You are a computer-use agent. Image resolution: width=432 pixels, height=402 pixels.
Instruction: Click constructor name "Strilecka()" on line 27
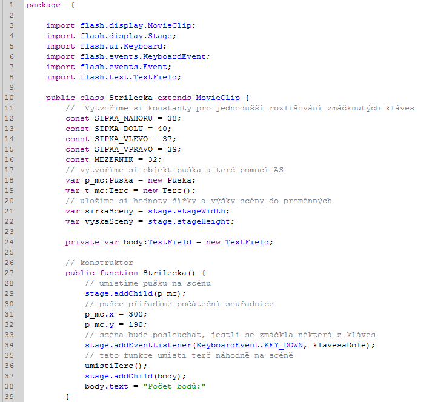click(x=169, y=273)
